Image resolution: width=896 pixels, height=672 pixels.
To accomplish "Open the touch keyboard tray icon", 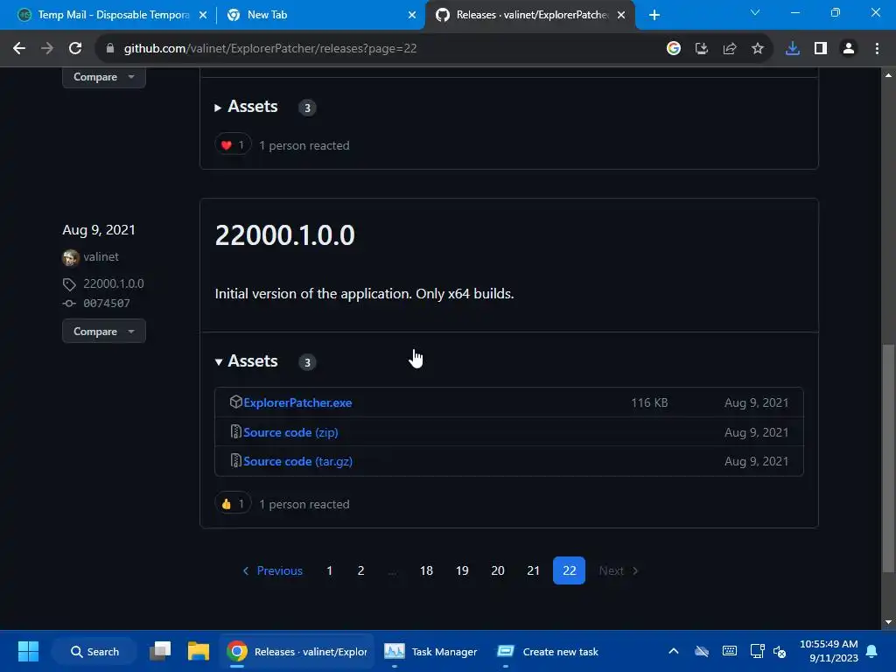I will point(730,651).
